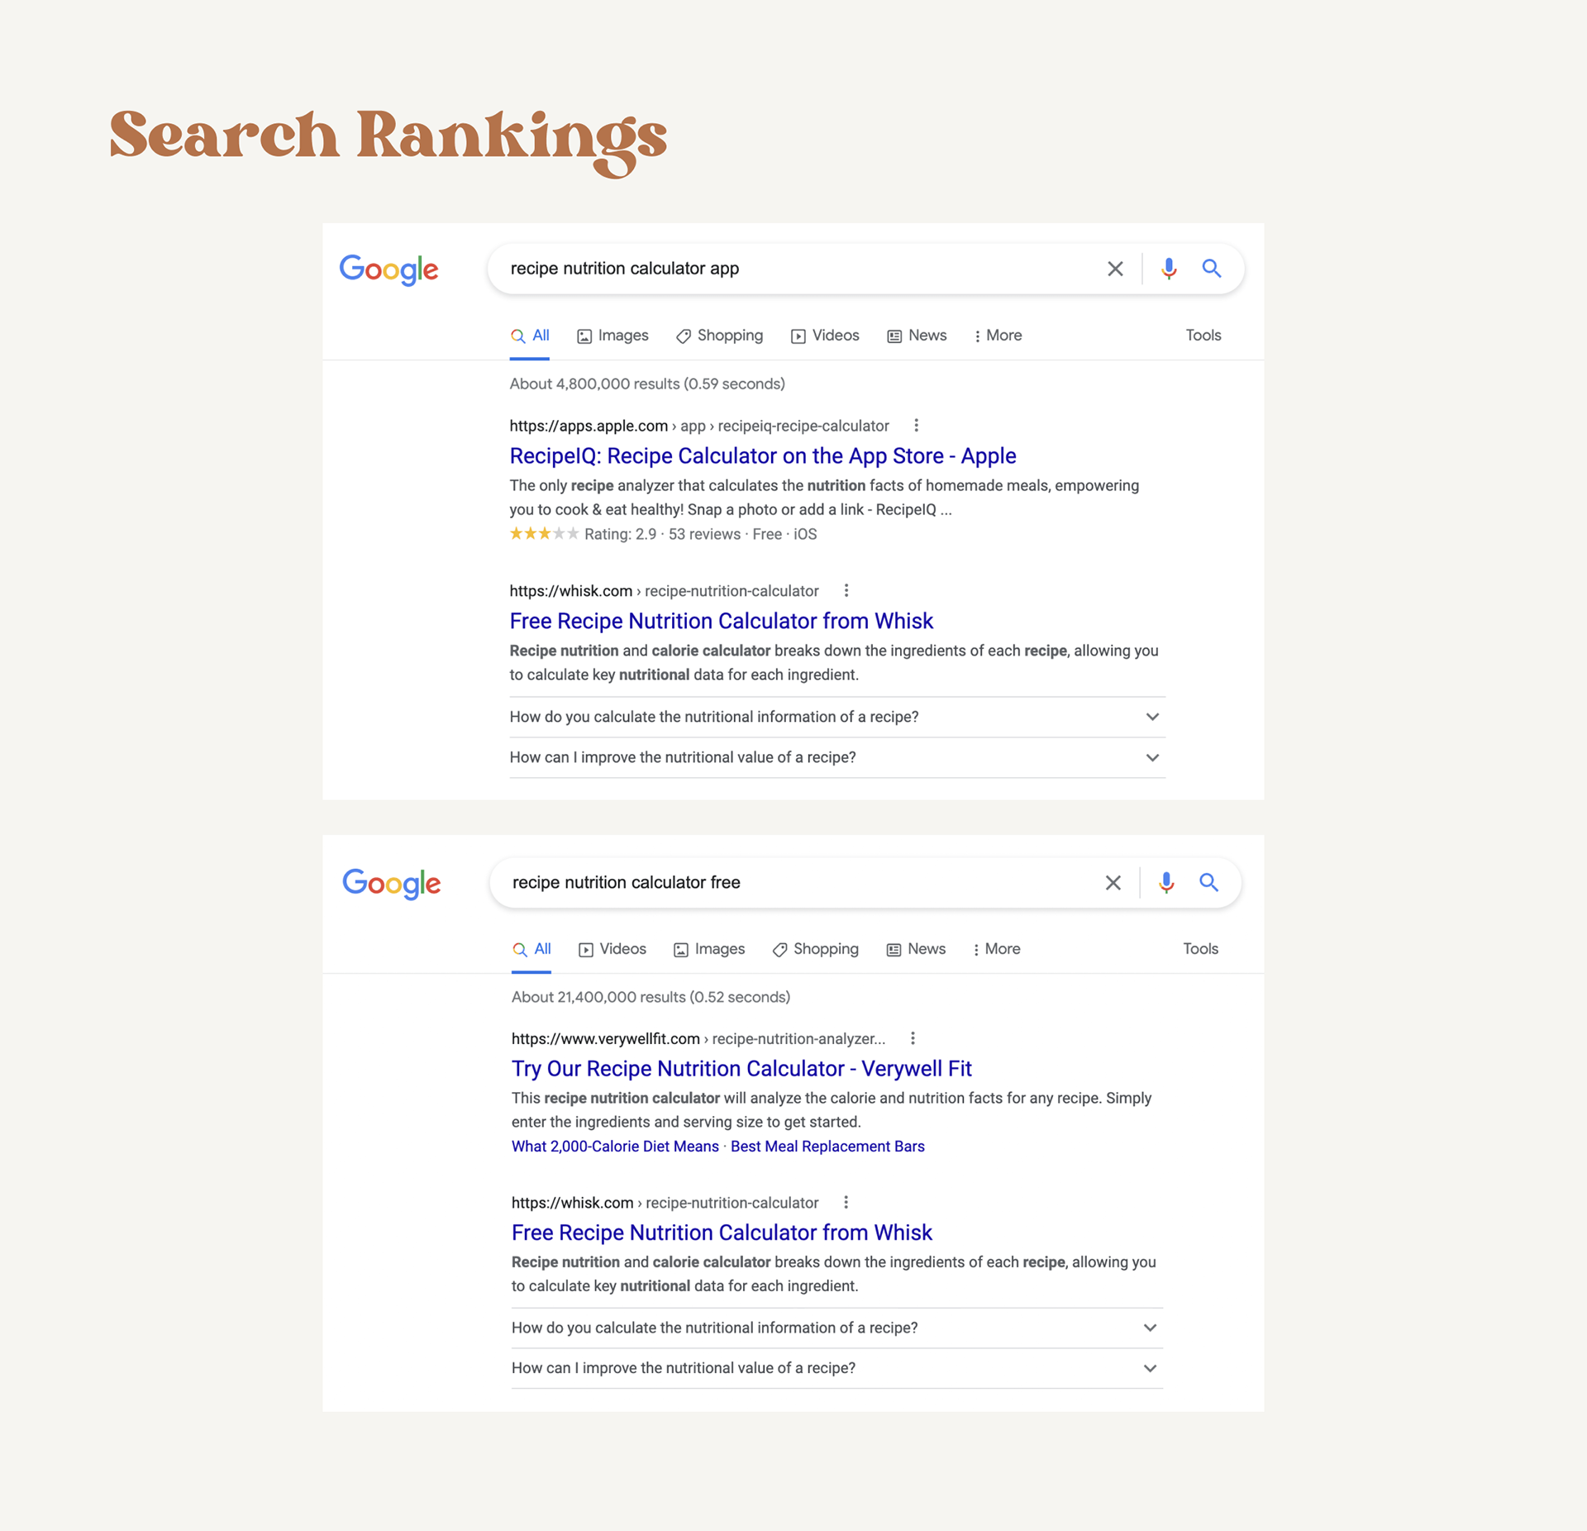The height and width of the screenshot is (1531, 1587).
Task: Expand 'How can I improve the nutritional value' in bottom results
Action: pyautogui.click(x=837, y=1368)
